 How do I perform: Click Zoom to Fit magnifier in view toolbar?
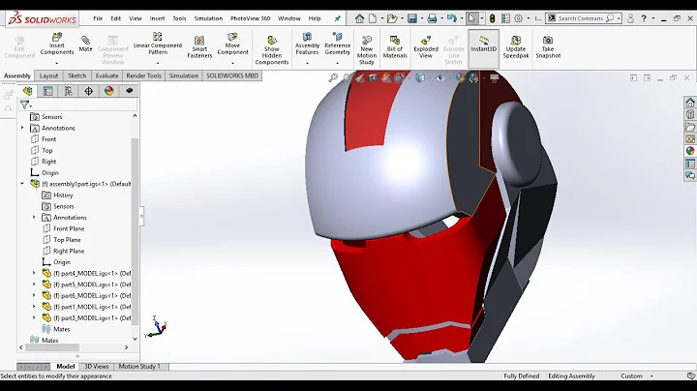(x=333, y=78)
